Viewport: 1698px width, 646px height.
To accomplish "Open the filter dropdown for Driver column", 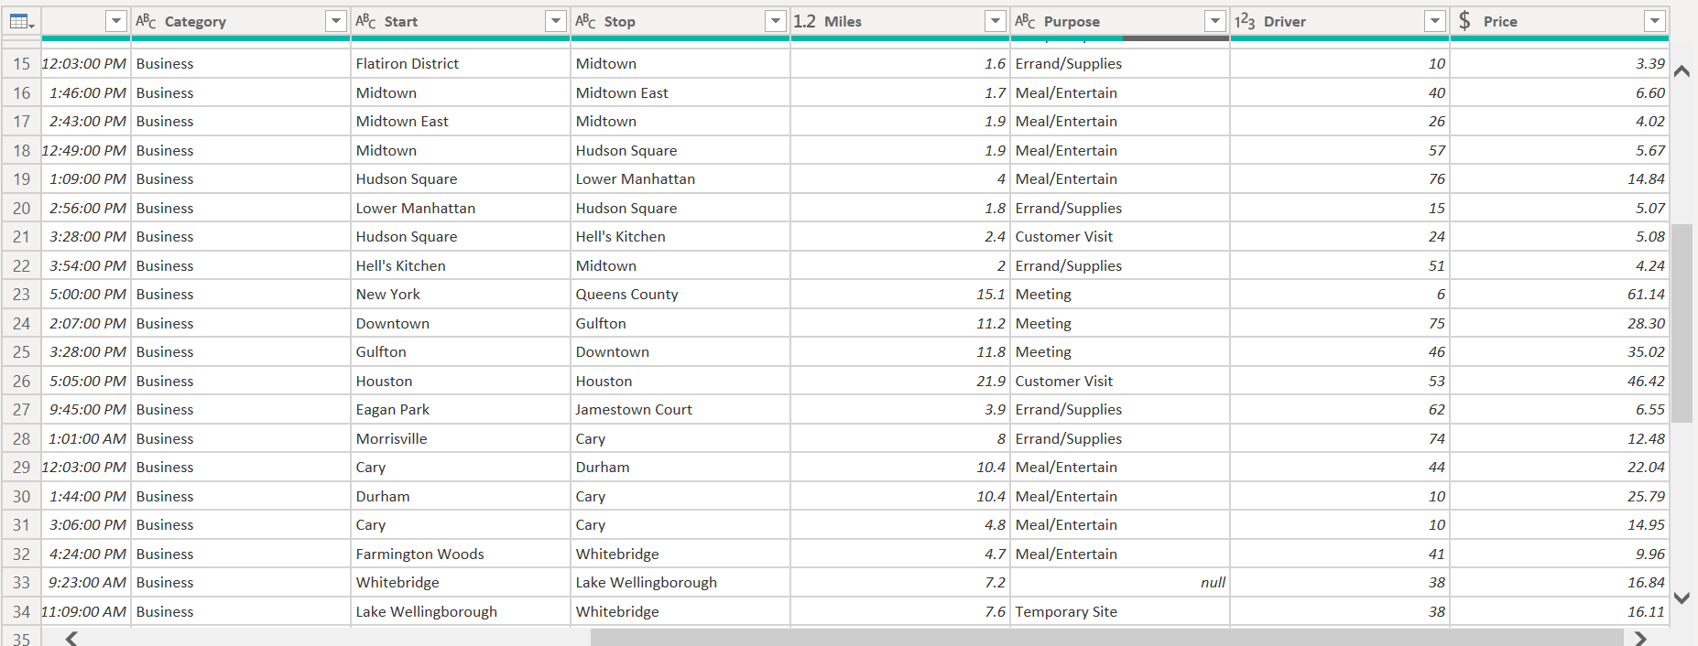I will pyautogui.click(x=1435, y=21).
